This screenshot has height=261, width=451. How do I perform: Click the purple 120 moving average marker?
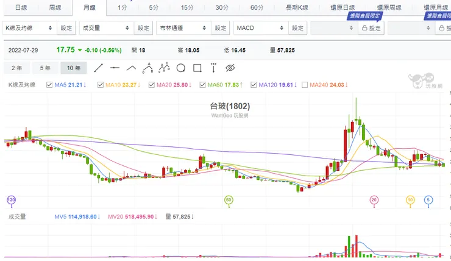coord(11,200)
